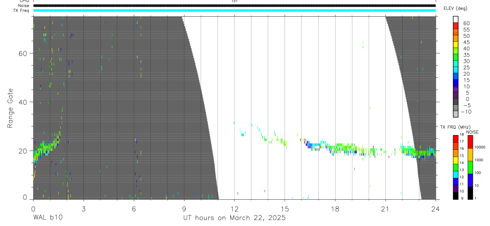This screenshot has width=490, height=226.
Task: Select the green swatch in TX FRQ bar
Action: [455, 167]
